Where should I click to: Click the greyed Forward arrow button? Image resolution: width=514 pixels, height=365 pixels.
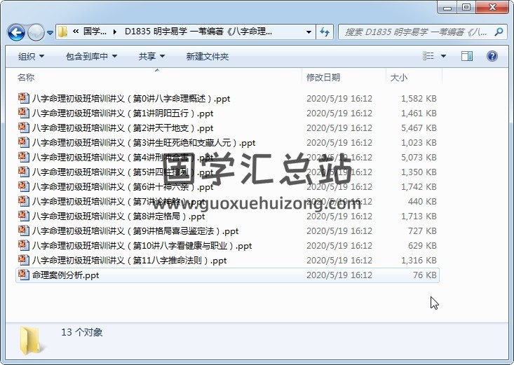(36, 32)
